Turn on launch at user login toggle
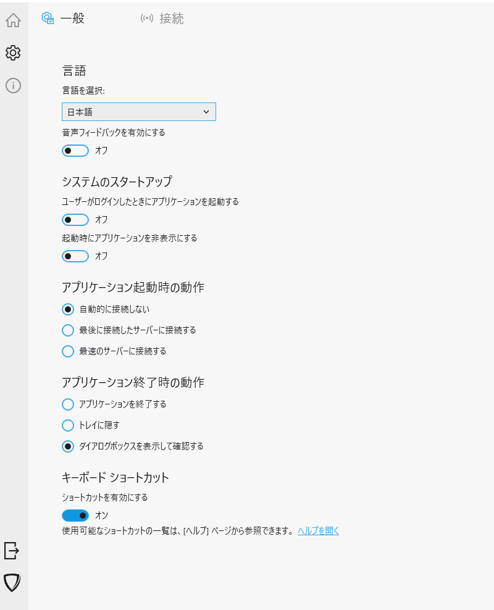Image resolution: width=494 pixels, height=610 pixels. coord(75,219)
